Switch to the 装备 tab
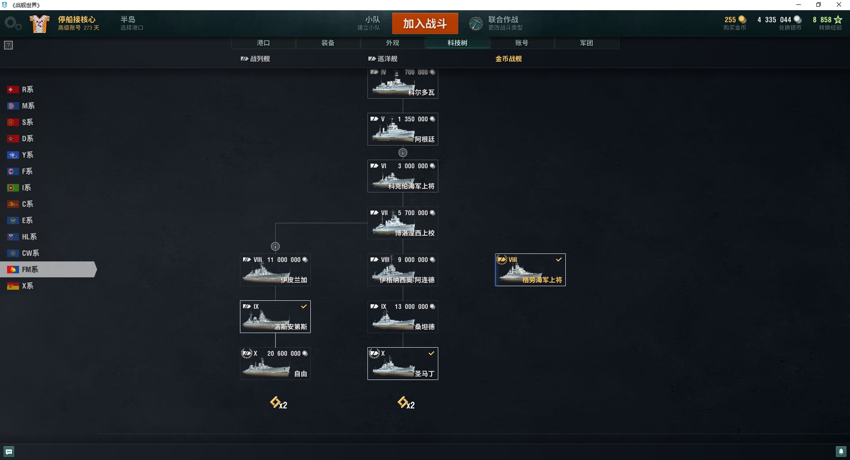 point(328,43)
